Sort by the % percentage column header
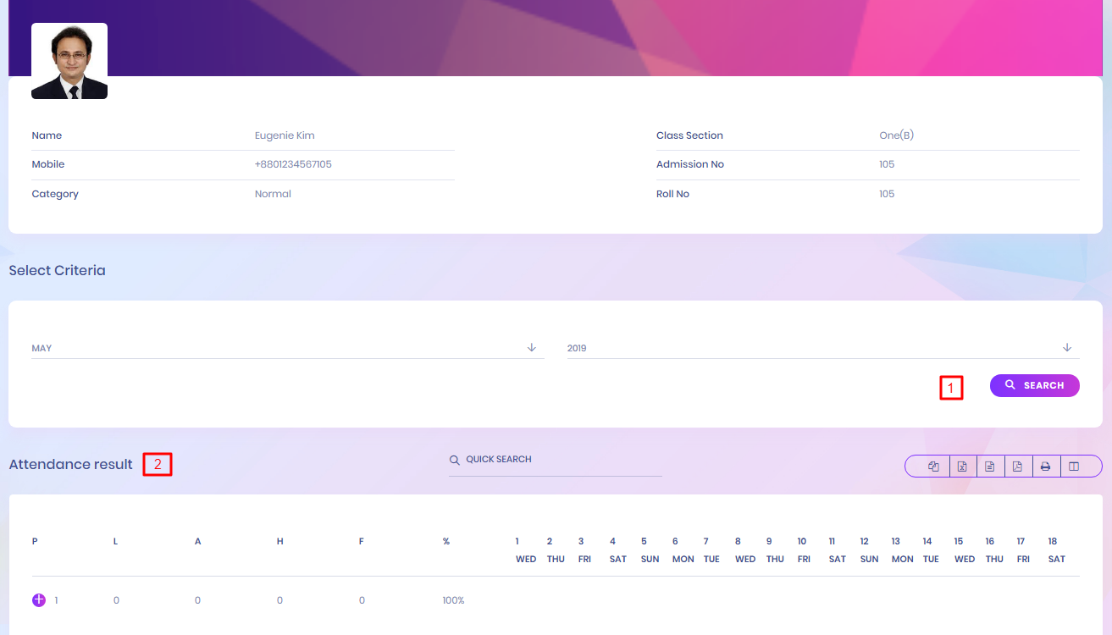 (x=445, y=541)
